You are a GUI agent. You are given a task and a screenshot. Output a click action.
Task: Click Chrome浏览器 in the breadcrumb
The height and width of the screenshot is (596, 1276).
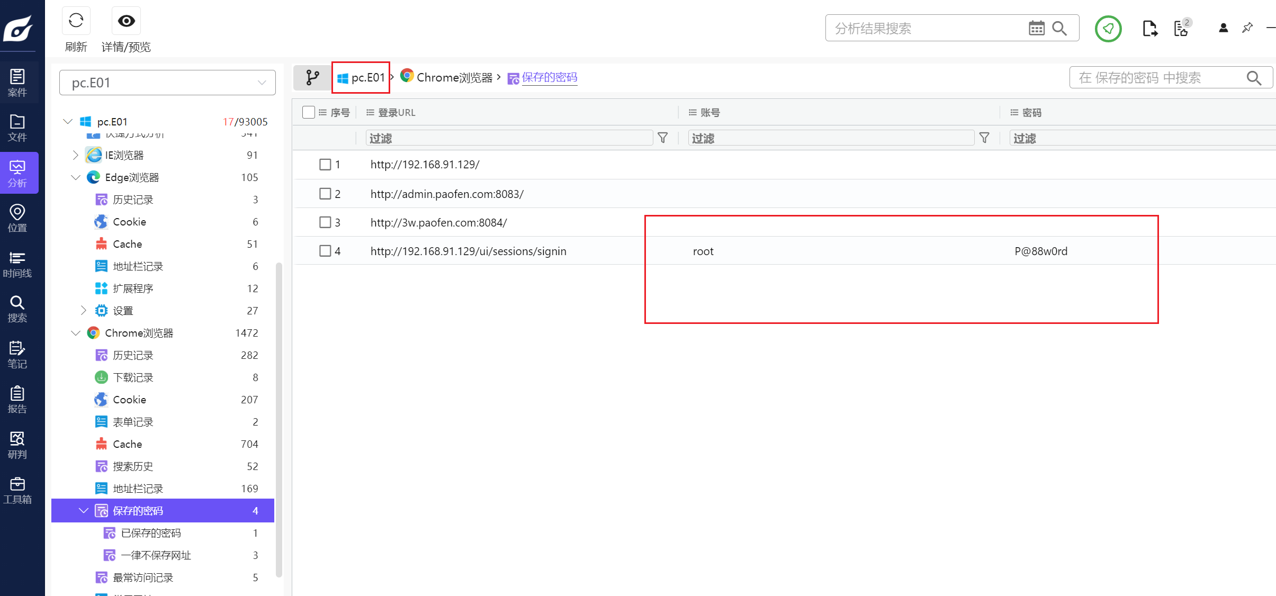tap(454, 77)
